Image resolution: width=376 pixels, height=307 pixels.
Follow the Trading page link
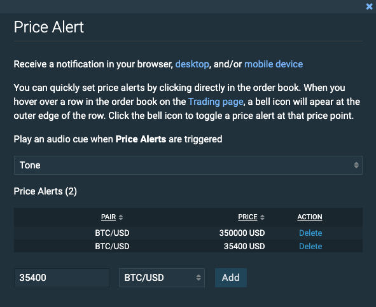click(216, 102)
